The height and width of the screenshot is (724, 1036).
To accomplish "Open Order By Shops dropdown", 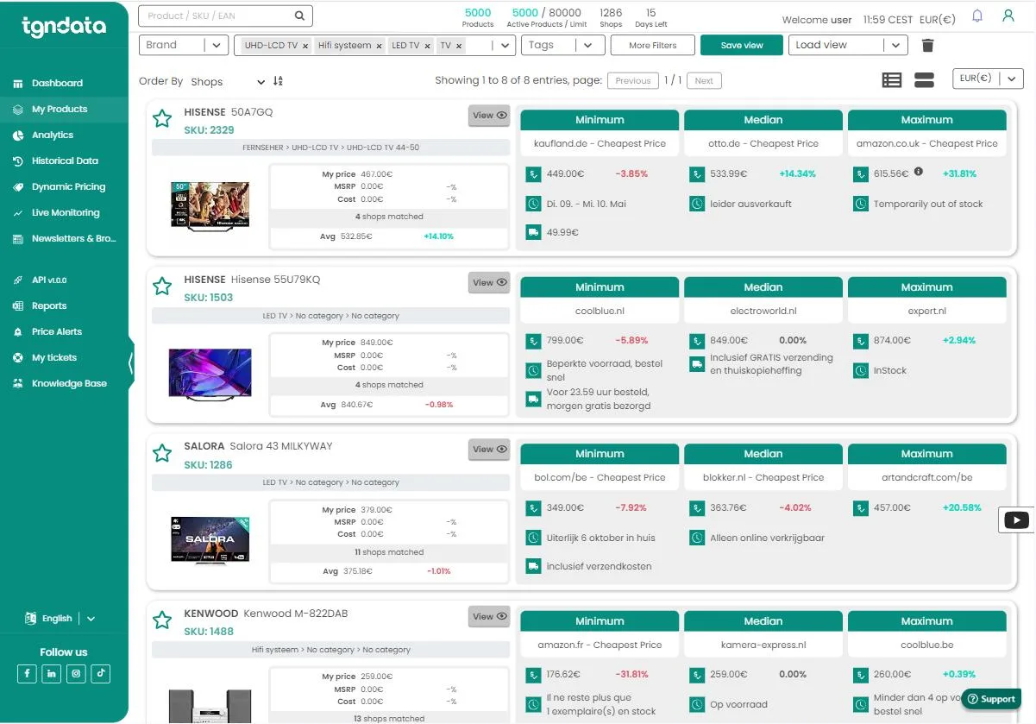I will point(228,81).
